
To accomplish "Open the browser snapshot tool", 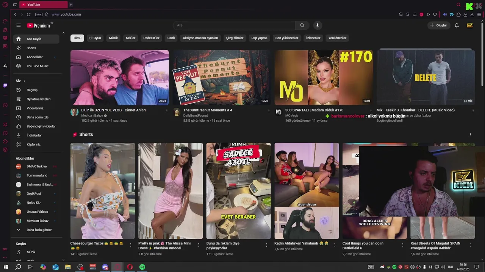I will (415, 14).
